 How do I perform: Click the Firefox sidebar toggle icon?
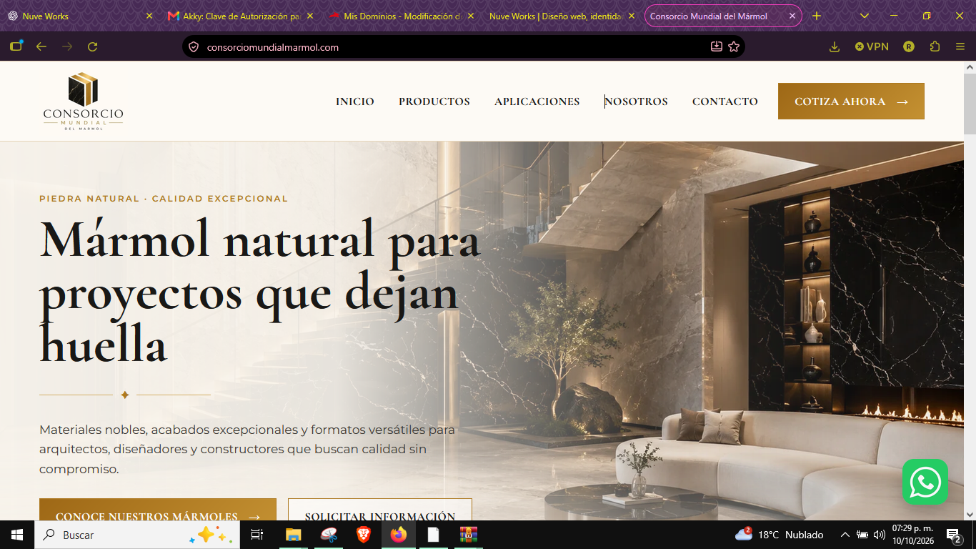tap(16, 46)
